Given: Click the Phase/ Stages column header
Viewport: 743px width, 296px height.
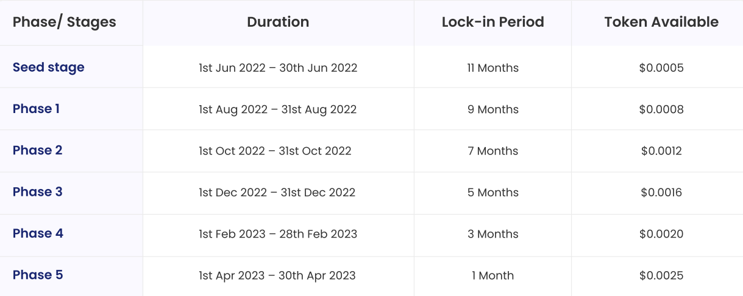Looking at the screenshot, I should (x=65, y=22).
